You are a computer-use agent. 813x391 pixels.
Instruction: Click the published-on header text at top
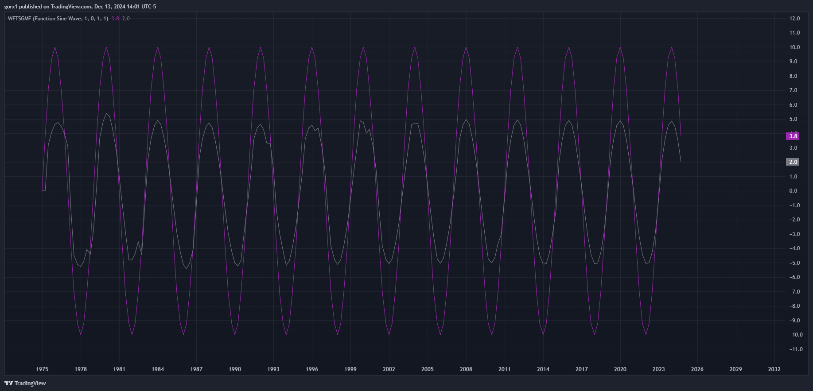[x=80, y=7]
